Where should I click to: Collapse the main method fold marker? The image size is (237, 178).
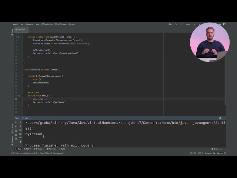coord(23,37)
